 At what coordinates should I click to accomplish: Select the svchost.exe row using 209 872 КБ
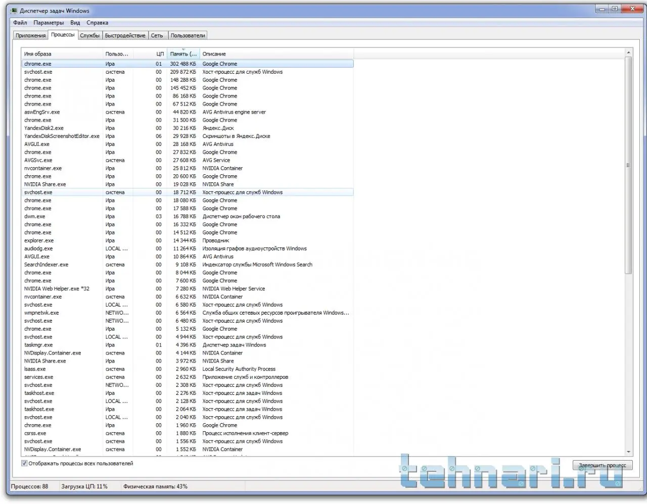click(188, 72)
